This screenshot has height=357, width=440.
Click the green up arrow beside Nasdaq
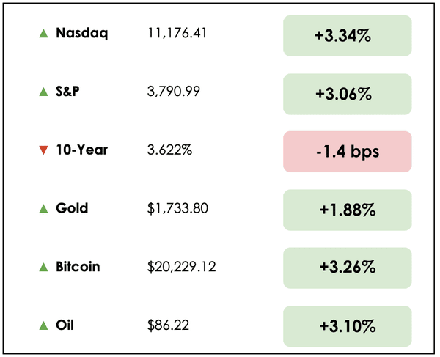click(43, 33)
